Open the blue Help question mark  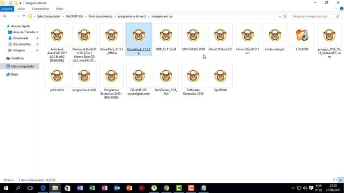342,9
